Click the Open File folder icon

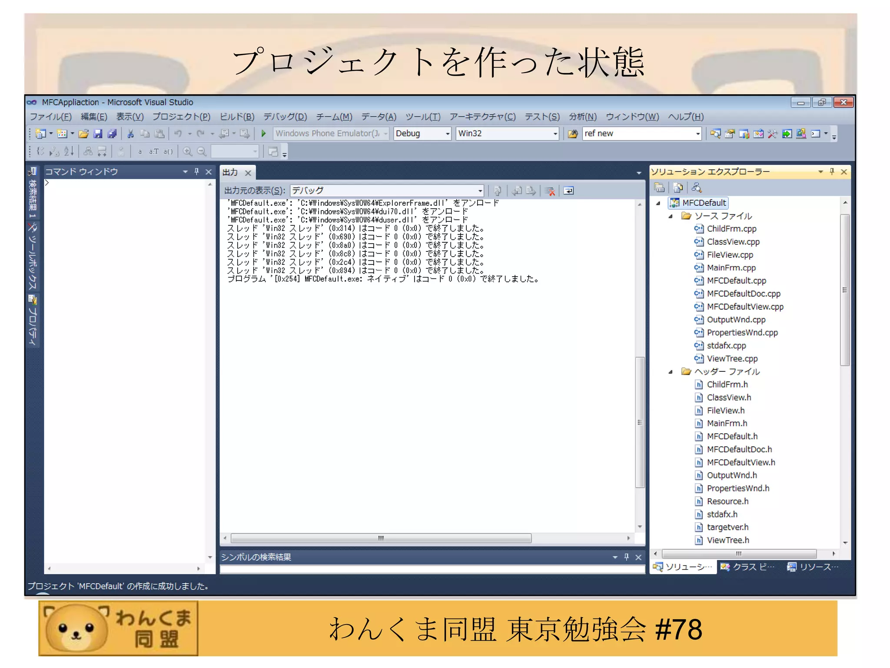pos(83,134)
